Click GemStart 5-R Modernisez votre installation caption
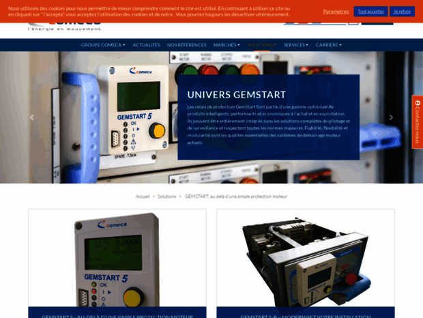The height and width of the screenshot is (318, 423). coord(305,315)
